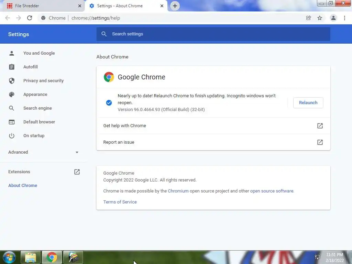Click the Appearance palette icon

12,94
